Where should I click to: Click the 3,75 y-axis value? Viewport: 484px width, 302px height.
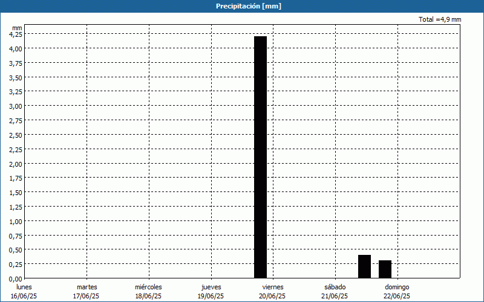tap(16, 63)
